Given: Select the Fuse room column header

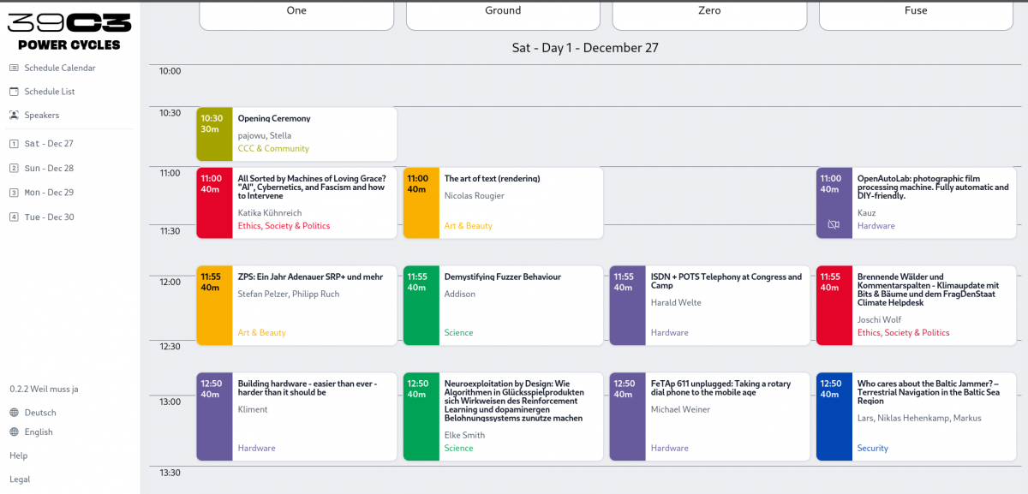Looking at the screenshot, I should [916, 12].
